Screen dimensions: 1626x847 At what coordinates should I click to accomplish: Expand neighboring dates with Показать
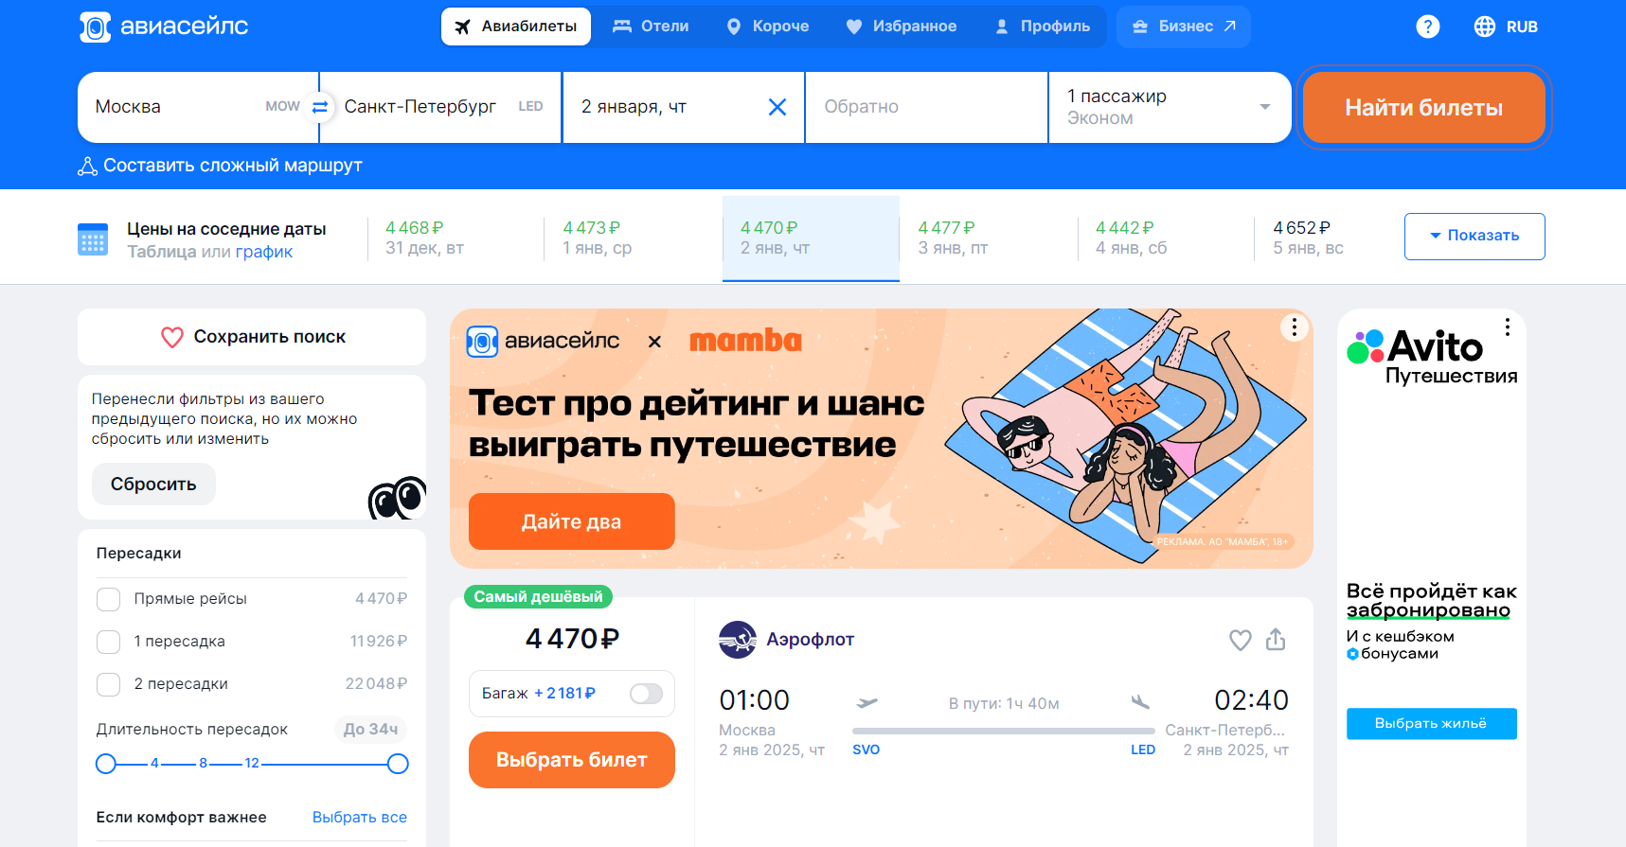[1474, 236]
